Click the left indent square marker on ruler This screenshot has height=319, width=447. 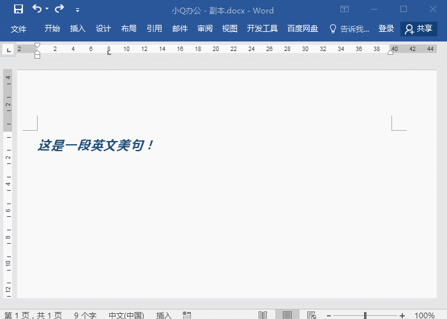click(37, 56)
